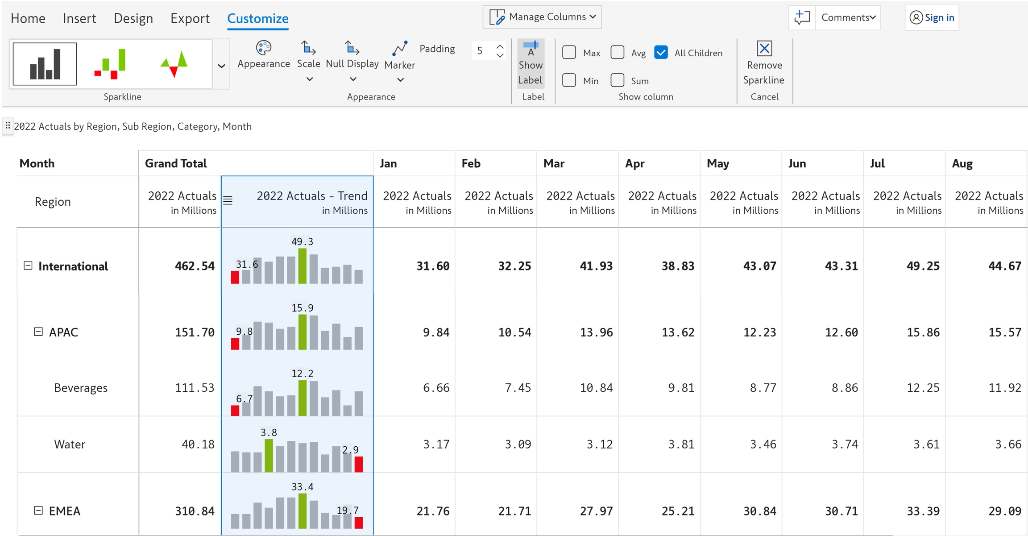Click the add comment icon
The height and width of the screenshot is (536, 1028).
802,17
